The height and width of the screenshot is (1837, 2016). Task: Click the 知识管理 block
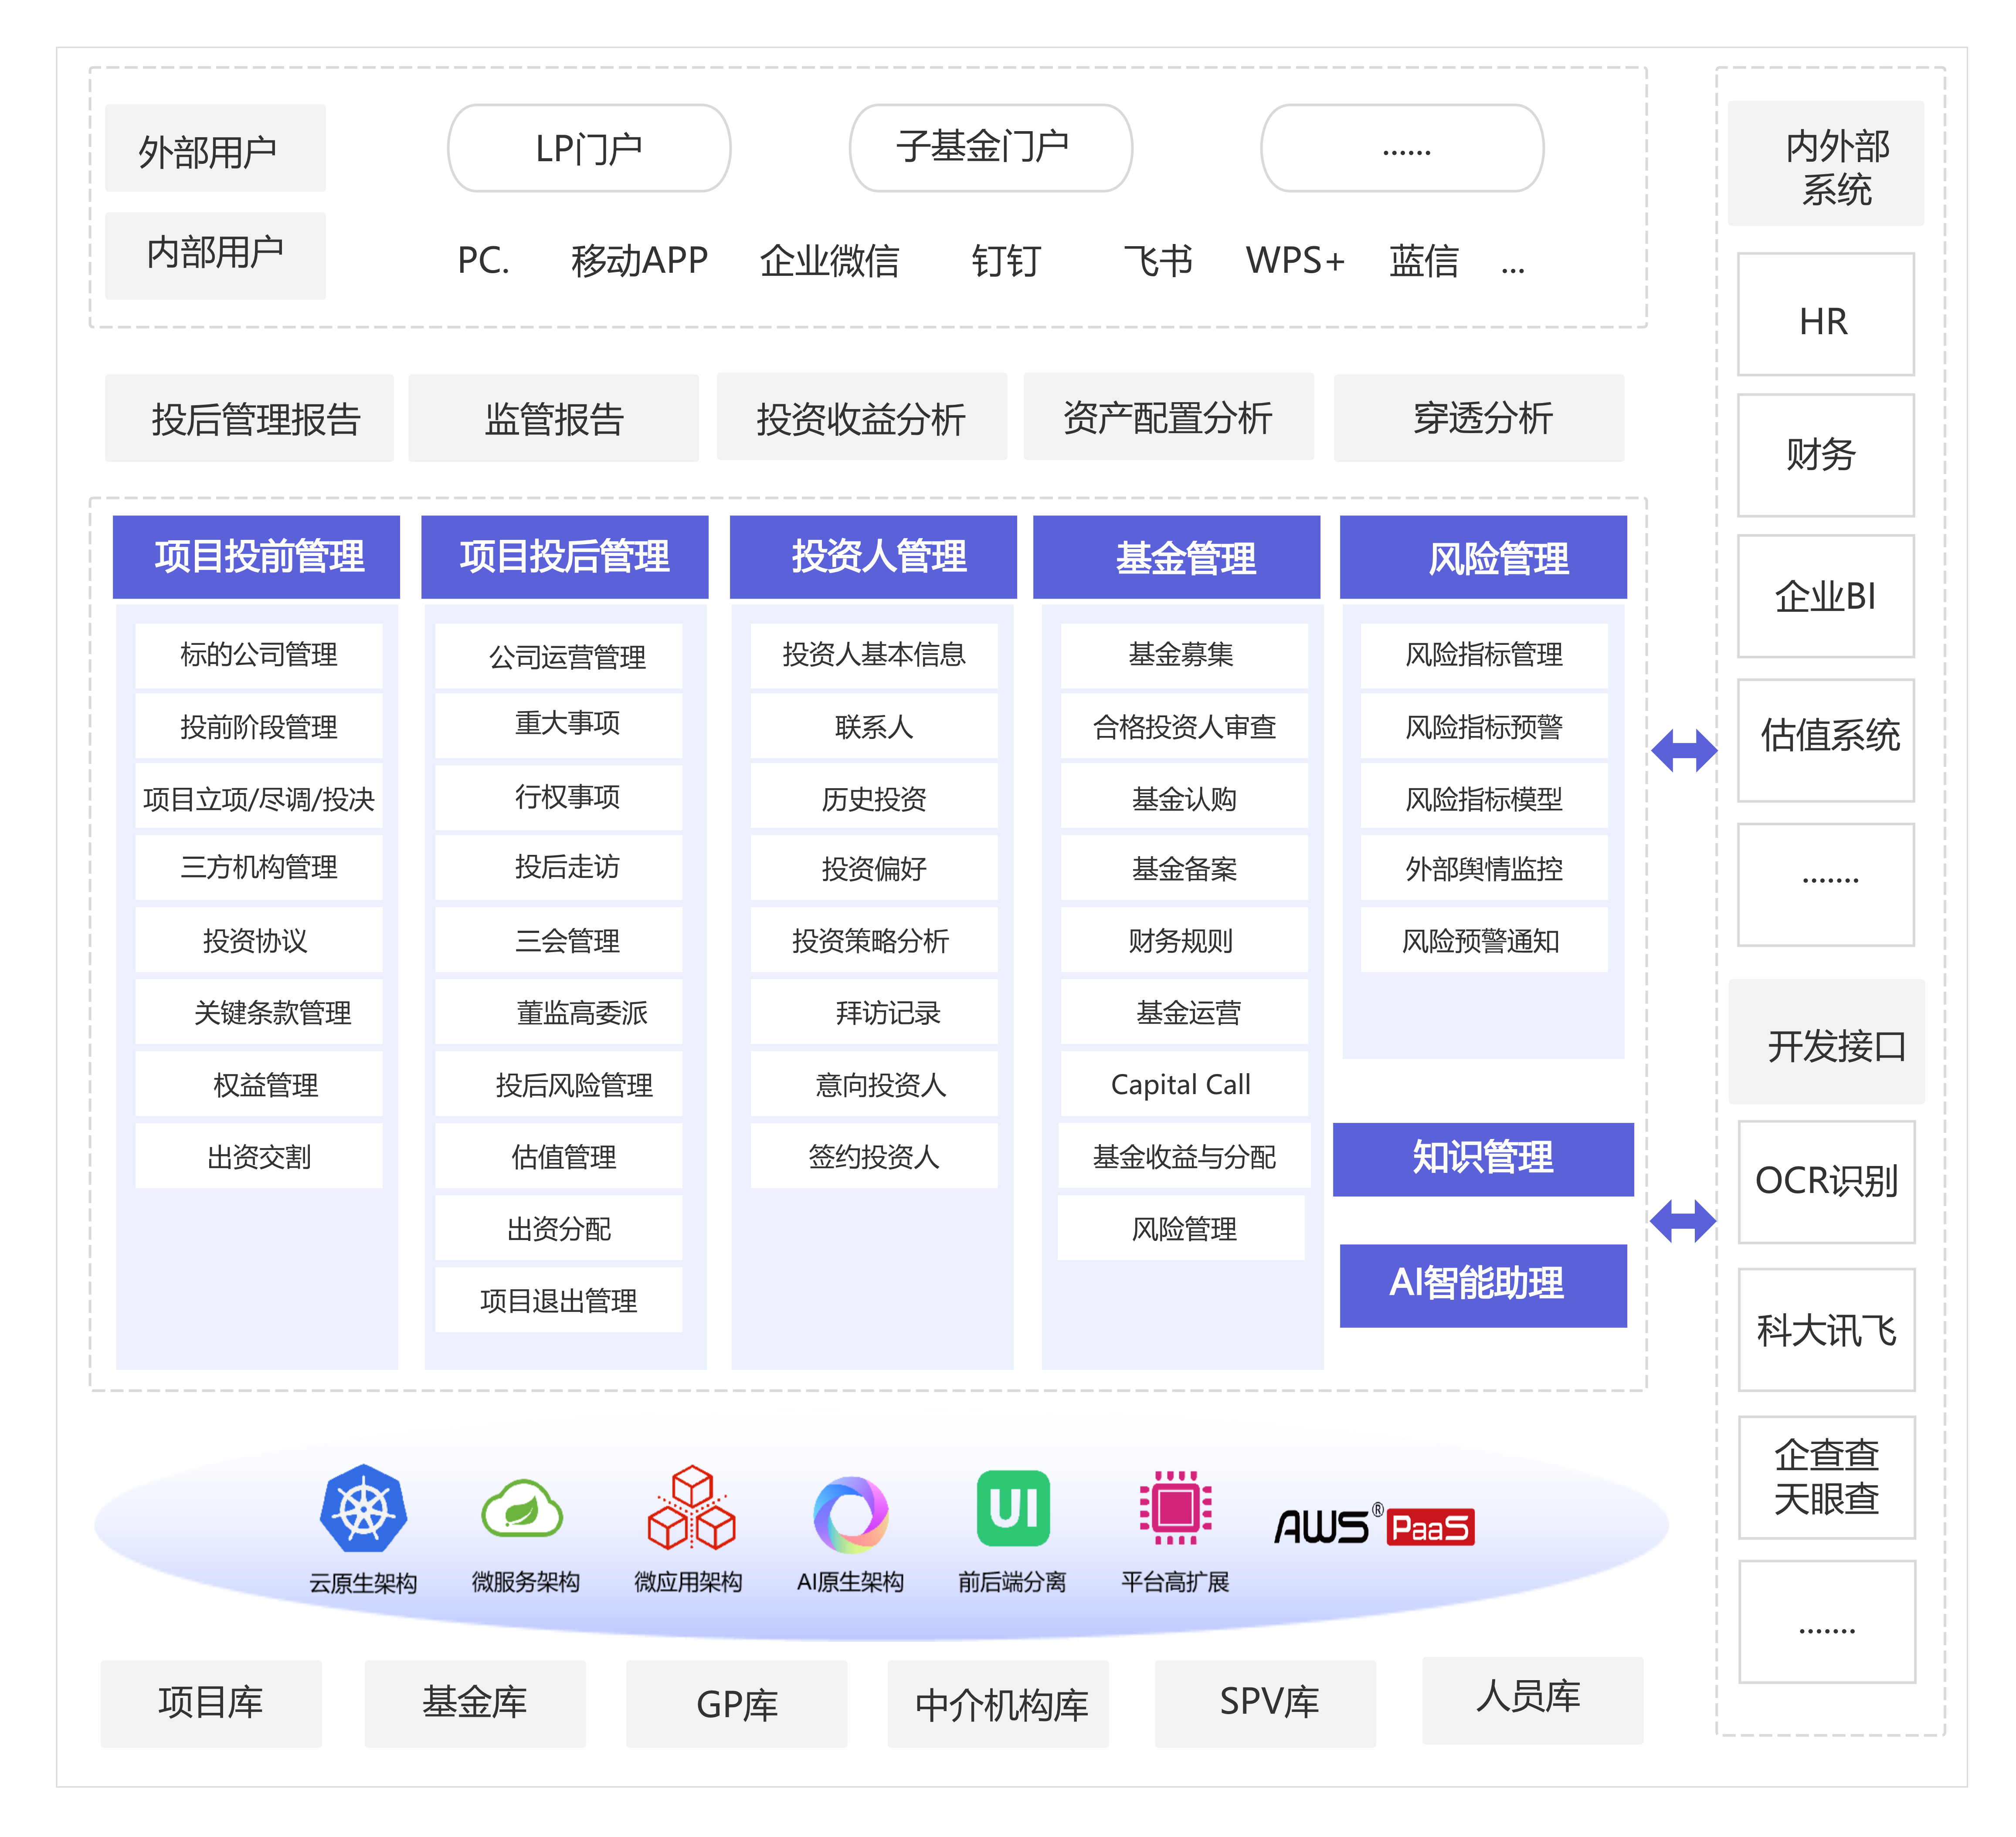(x=1483, y=1159)
